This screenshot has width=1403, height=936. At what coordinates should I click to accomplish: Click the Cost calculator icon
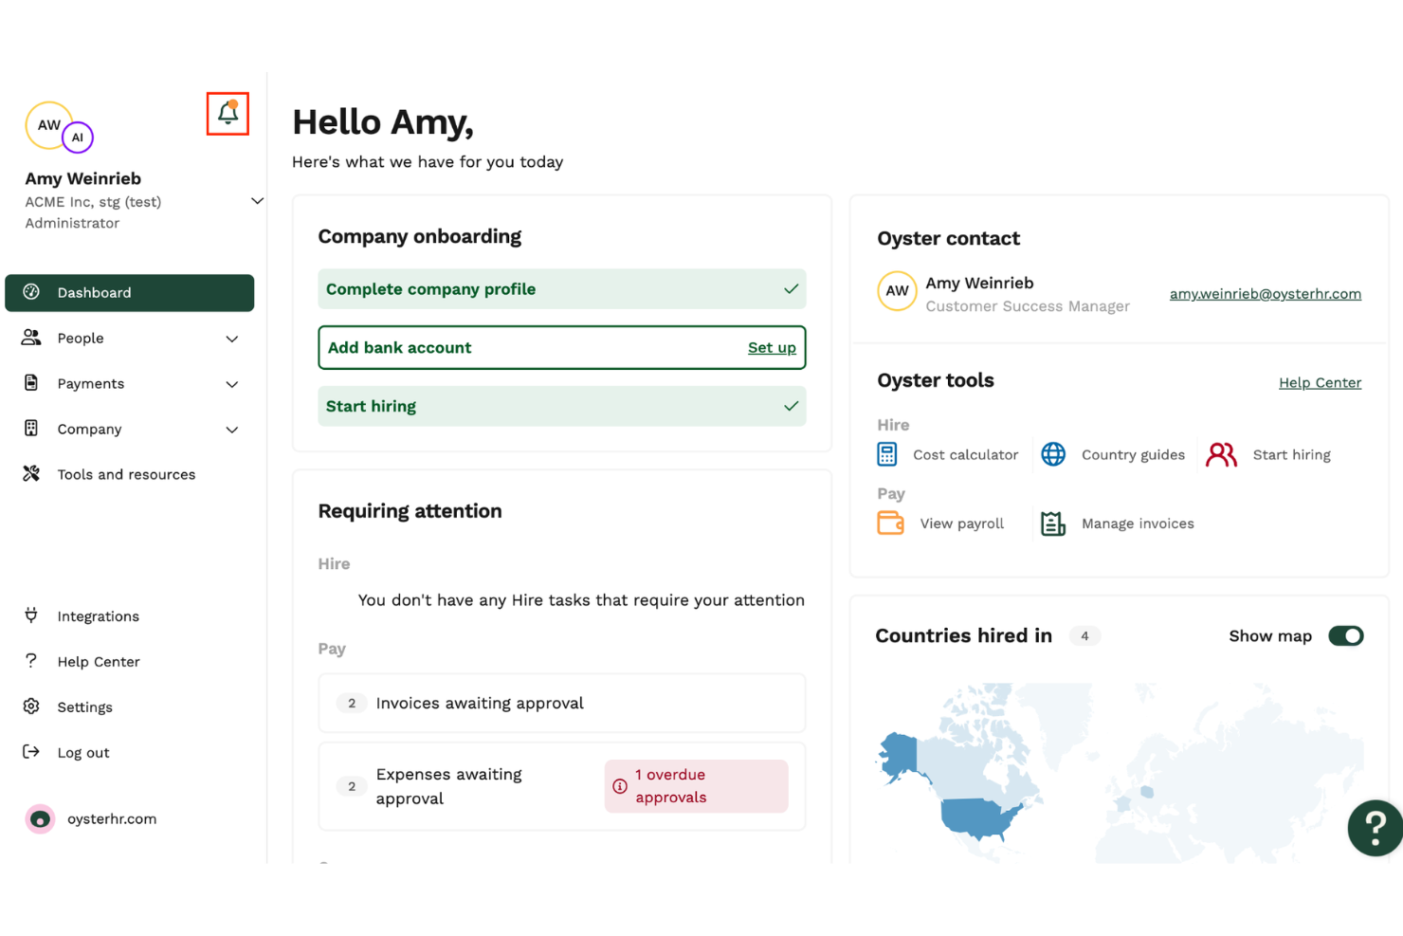point(887,455)
